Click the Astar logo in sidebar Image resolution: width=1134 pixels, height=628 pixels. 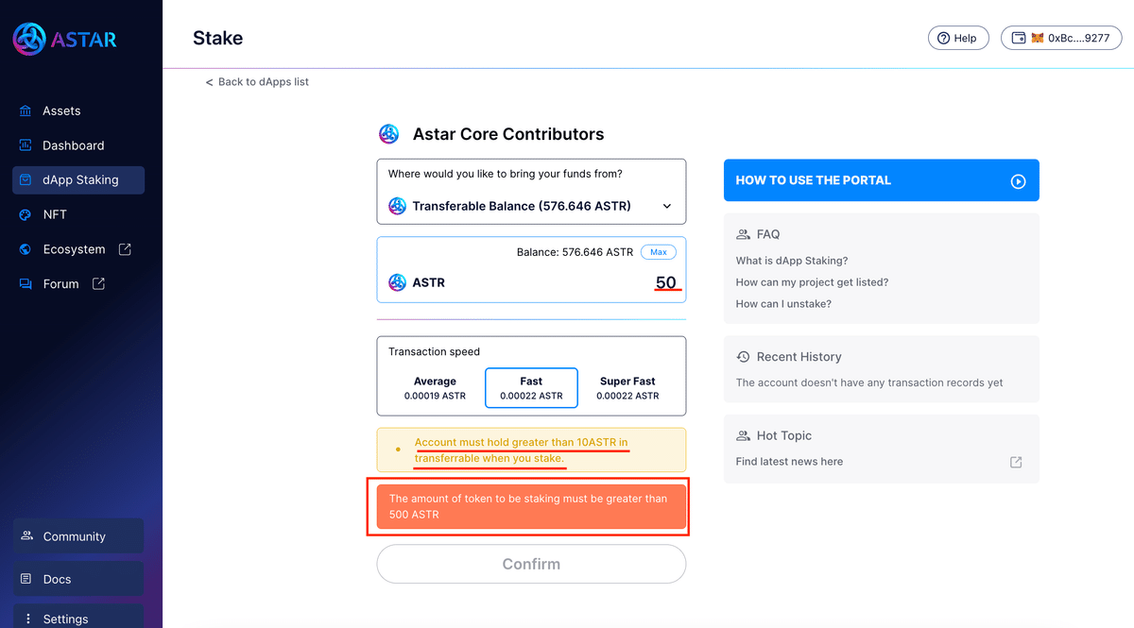click(x=64, y=40)
